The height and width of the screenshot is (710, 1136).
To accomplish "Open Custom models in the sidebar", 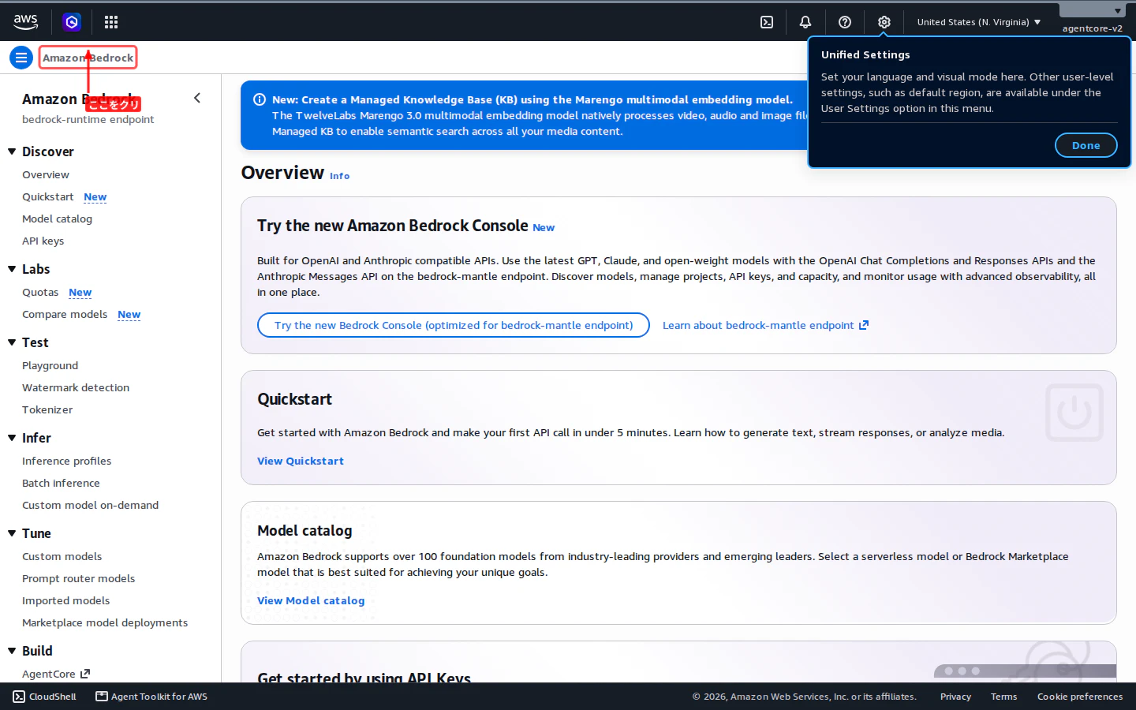I will [x=62, y=556].
